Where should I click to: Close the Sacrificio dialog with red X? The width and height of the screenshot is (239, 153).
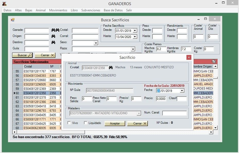coord(189,58)
